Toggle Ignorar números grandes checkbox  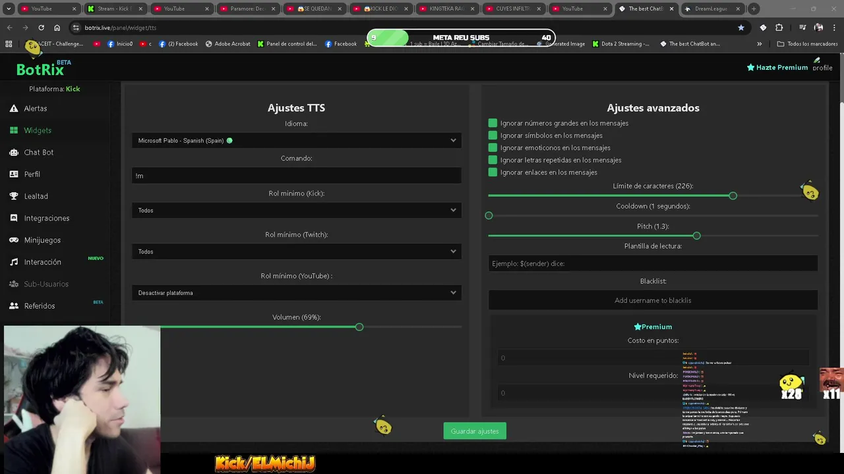coord(493,123)
